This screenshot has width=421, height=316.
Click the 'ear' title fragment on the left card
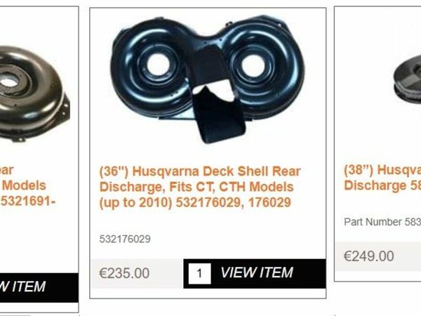tap(6, 170)
